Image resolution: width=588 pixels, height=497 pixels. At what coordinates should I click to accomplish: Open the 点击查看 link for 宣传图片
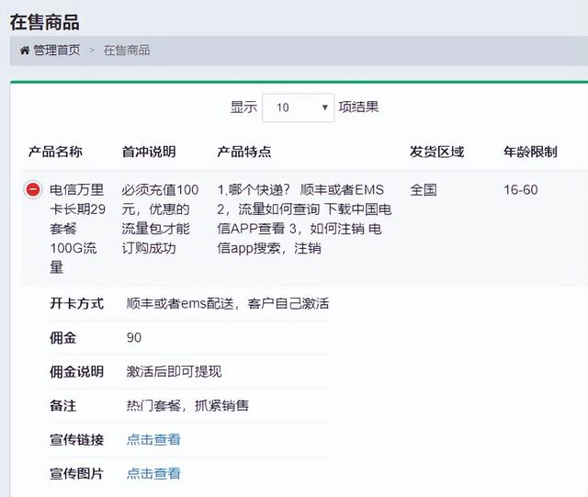[x=153, y=473]
